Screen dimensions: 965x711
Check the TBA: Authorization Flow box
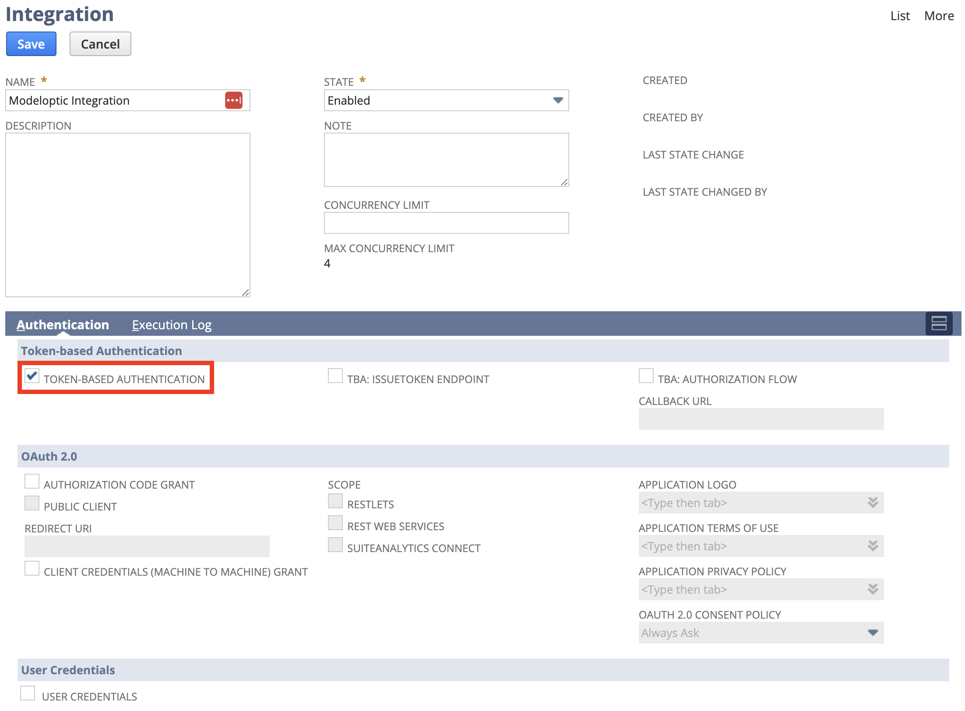click(x=646, y=376)
